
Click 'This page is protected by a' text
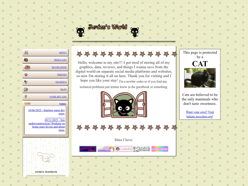(x=200, y=55)
